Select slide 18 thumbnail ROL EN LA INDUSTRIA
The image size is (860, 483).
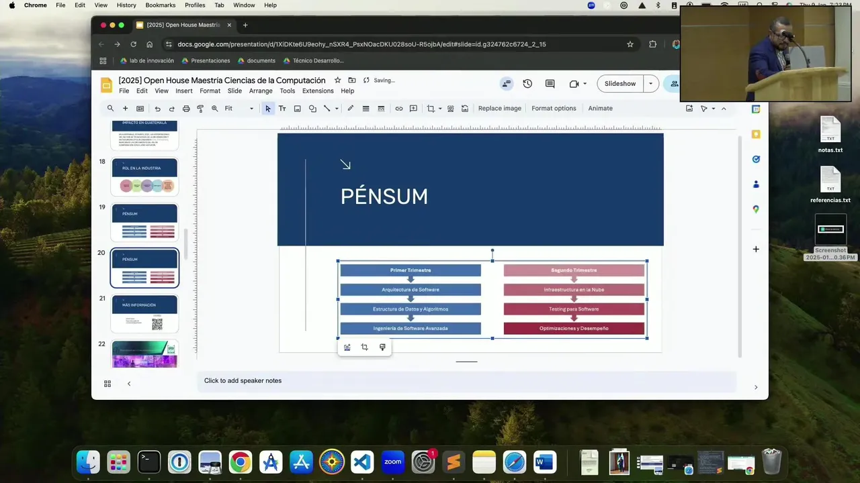[x=144, y=176]
